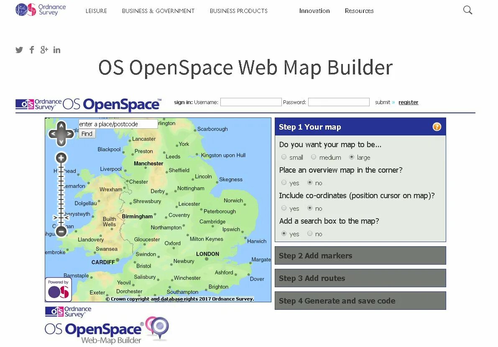This screenshot has width=498, height=347.
Task: Click the Find button on map
Action: [x=87, y=134]
